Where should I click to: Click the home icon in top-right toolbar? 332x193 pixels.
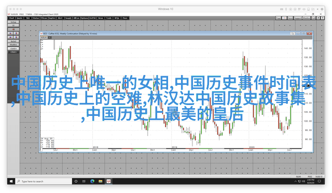tap(318, 18)
